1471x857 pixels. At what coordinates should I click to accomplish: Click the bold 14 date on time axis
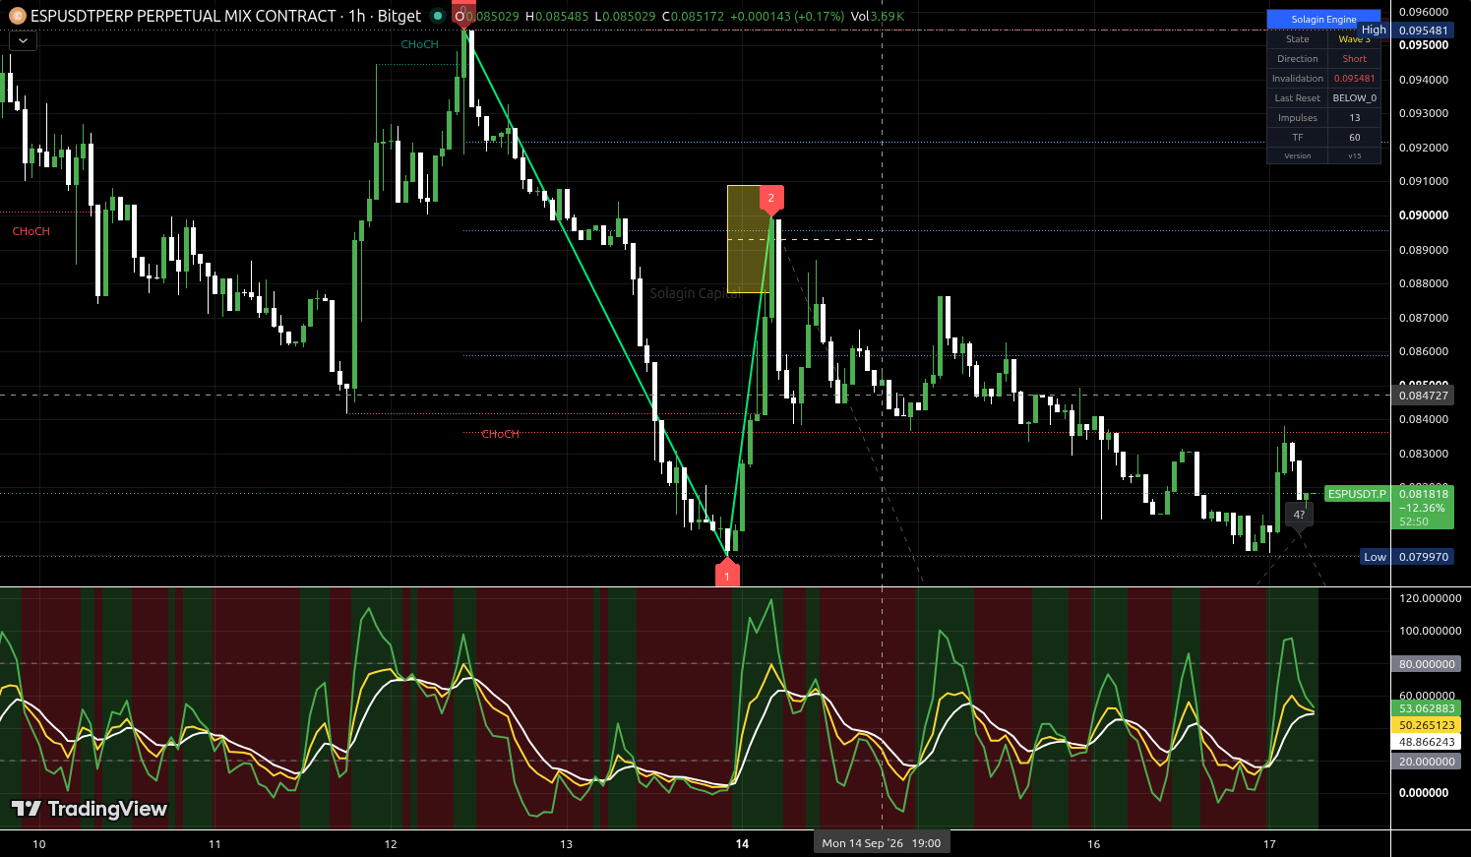[x=742, y=844]
